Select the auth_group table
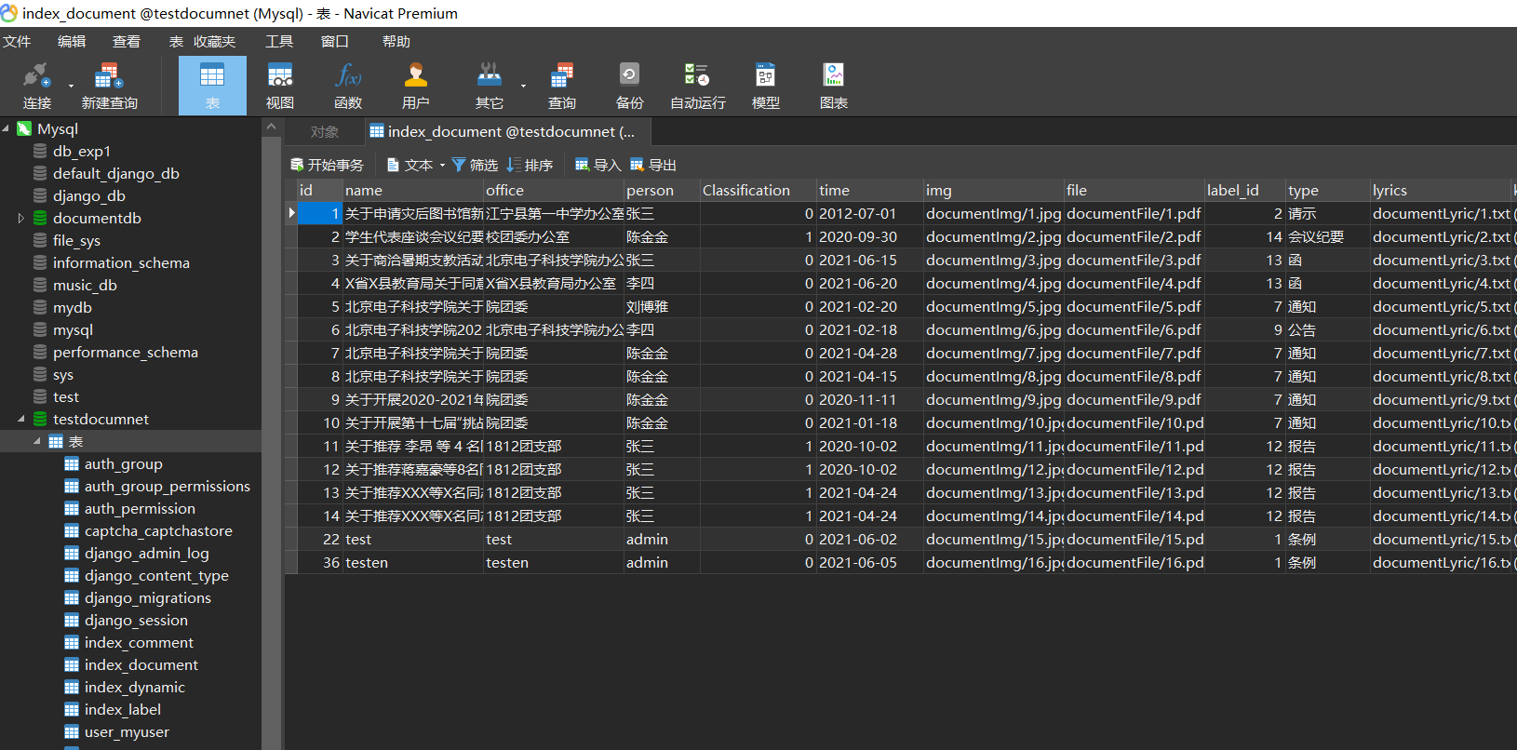The height and width of the screenshot is (750, 1517). coord(123,463)
